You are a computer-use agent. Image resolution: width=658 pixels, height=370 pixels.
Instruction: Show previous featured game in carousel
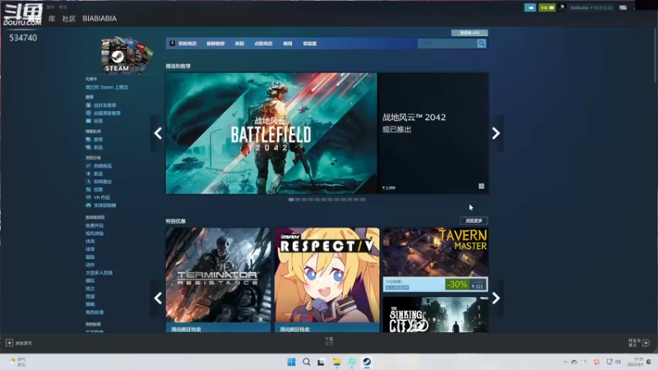(x=158, y=133)
